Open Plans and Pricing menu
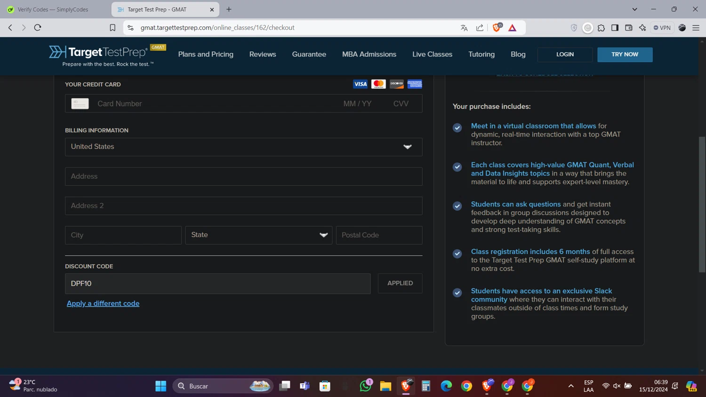The image size is (706, 397). click(206, 55)
